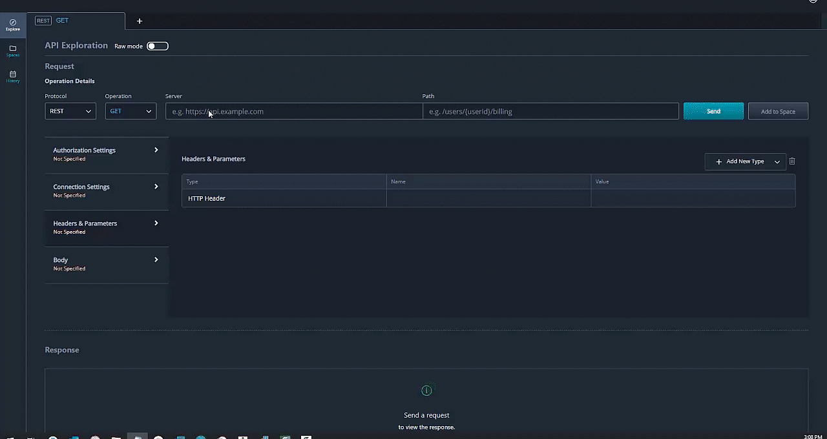
Task: Click the HTTP Header type cell
Action: pos(284,198)
